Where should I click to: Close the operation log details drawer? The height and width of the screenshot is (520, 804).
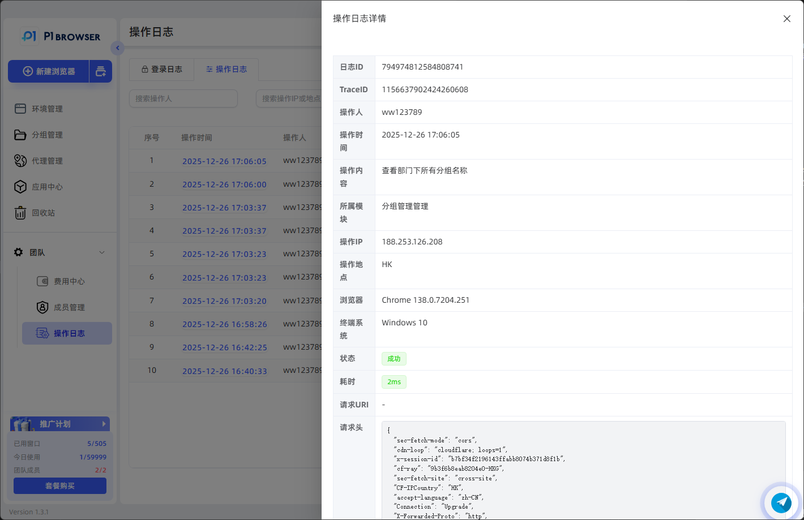click(x=786, y=19)
